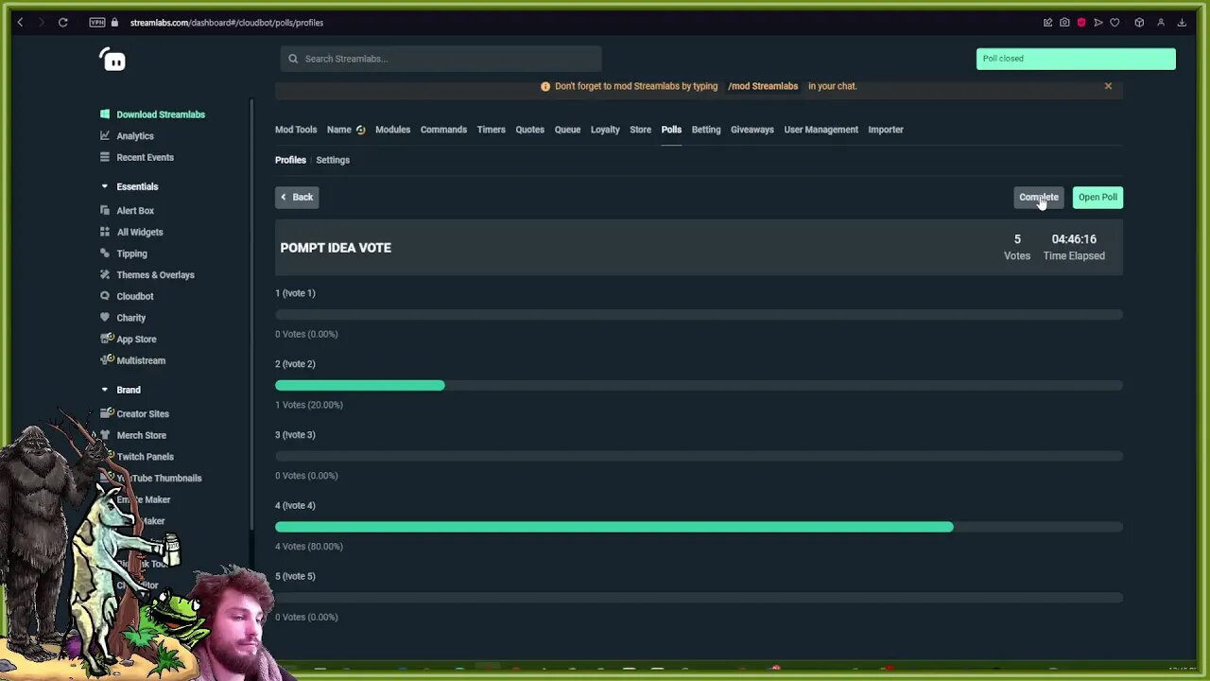Open Creator Sites in sidebar
This screenshot has width=1210, height=681.
point(143,413)
